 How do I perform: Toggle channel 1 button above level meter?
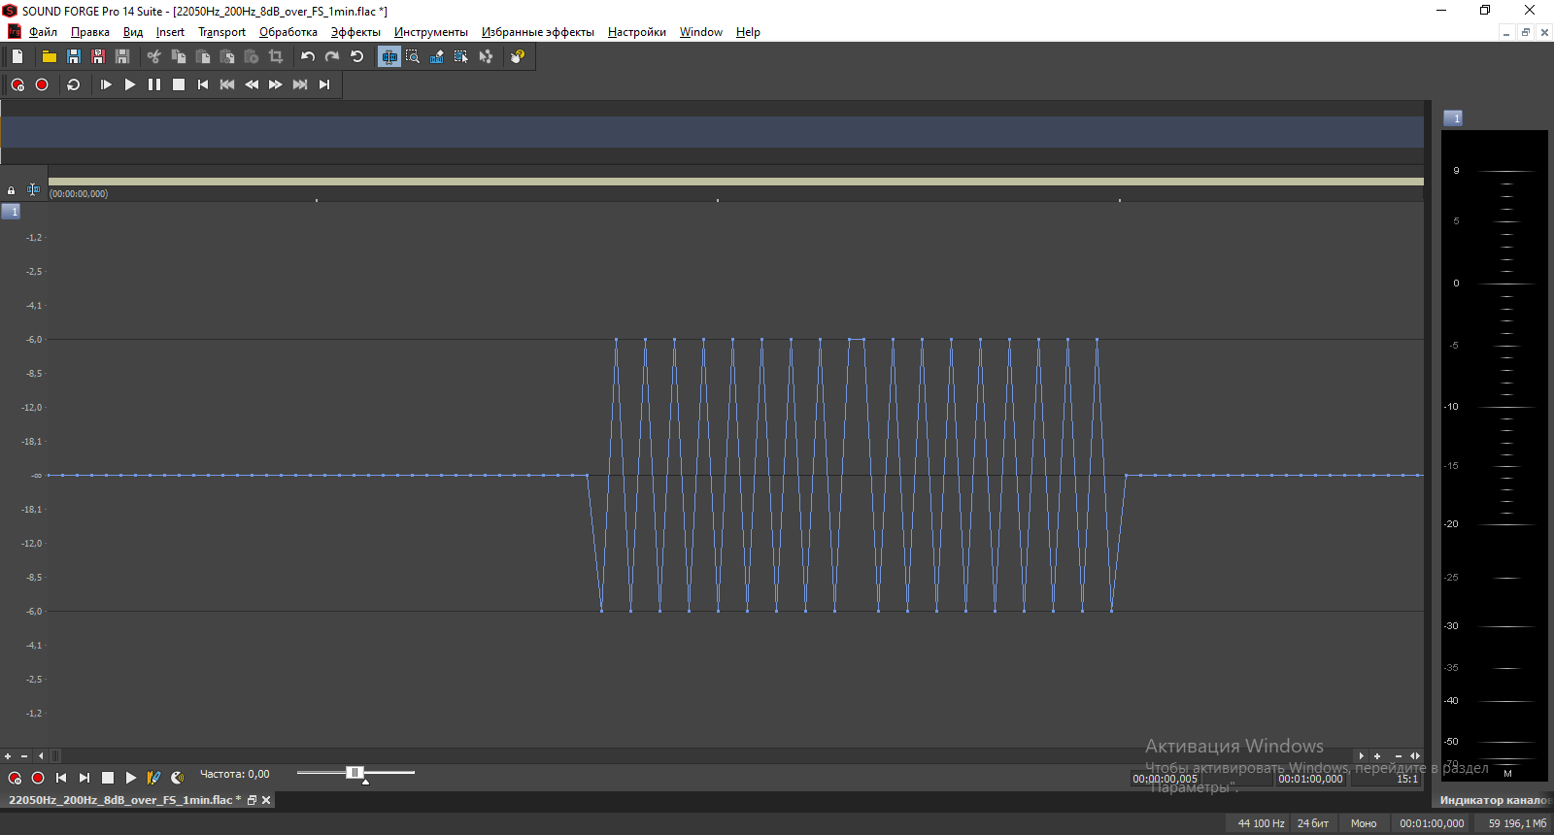(x=1453, y=118)
